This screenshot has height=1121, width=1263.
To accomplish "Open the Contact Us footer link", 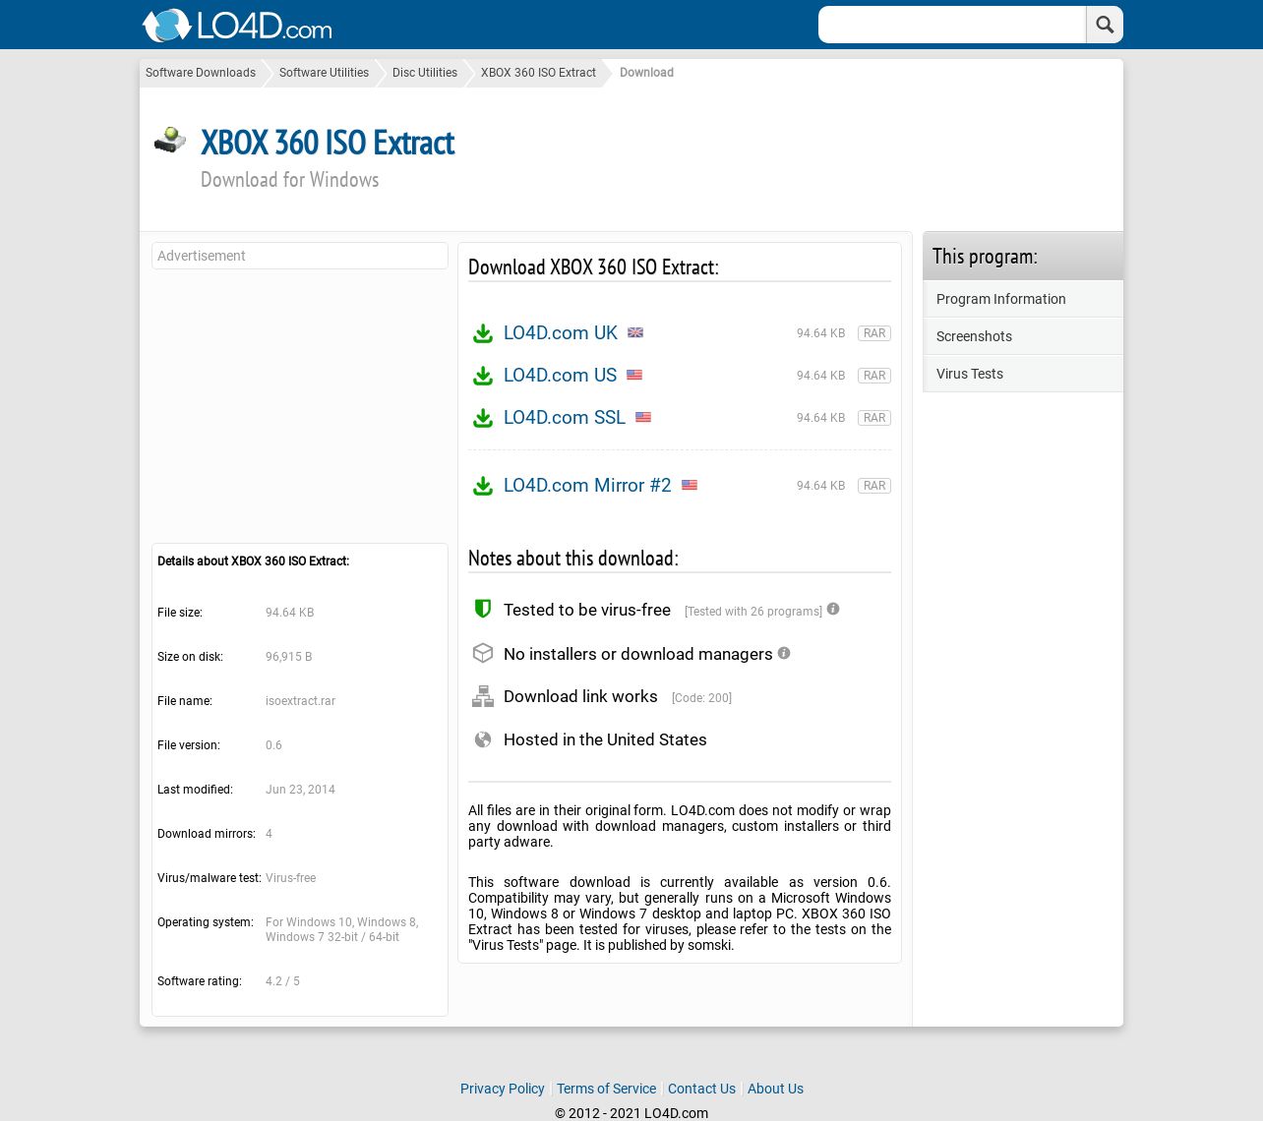I will pyautogui.click(x=701, y=1089).
